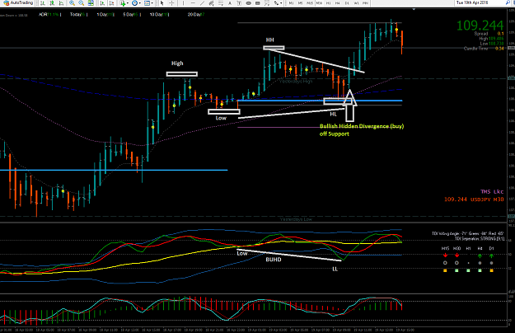Select the horizontal line tool
This screenshot has width=515, height=333.
point(193,3)
